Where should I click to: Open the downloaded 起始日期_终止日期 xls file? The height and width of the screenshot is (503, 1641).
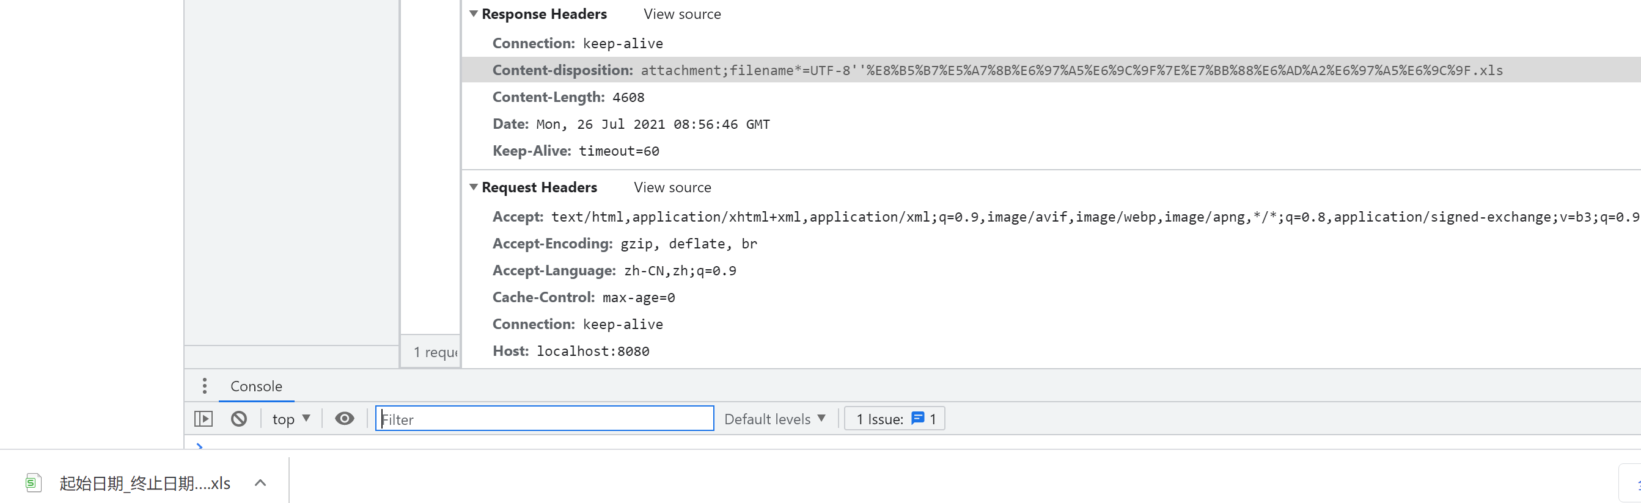click(x=145, y=483)
